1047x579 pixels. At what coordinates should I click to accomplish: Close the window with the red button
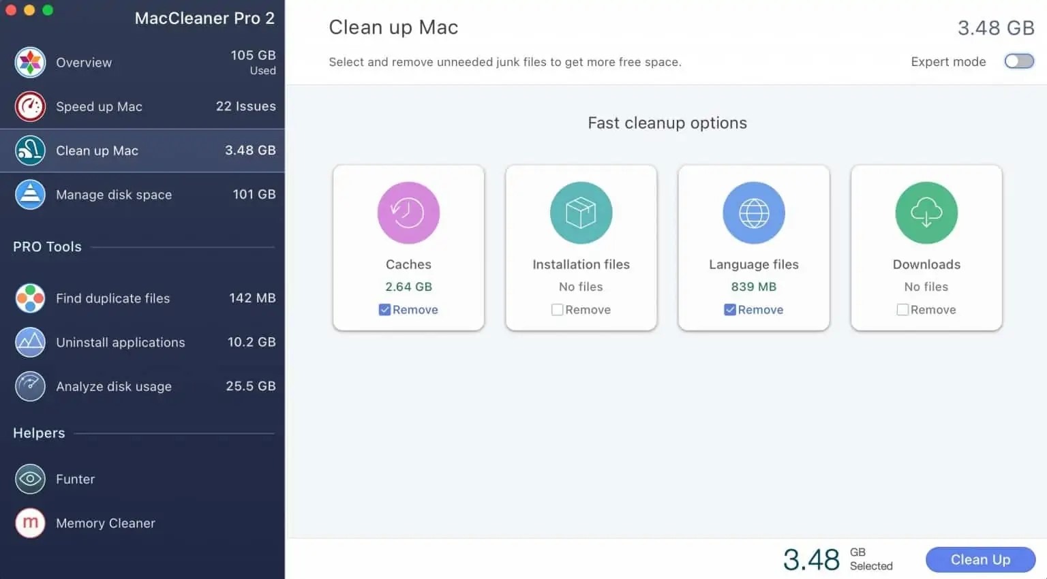(x=11, y=10)
